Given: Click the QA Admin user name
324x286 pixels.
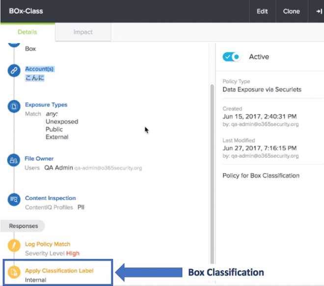Looking at the screenshot, I should (x=59, y=168).
